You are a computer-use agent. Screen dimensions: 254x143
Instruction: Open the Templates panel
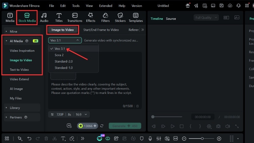click(136, 17)
